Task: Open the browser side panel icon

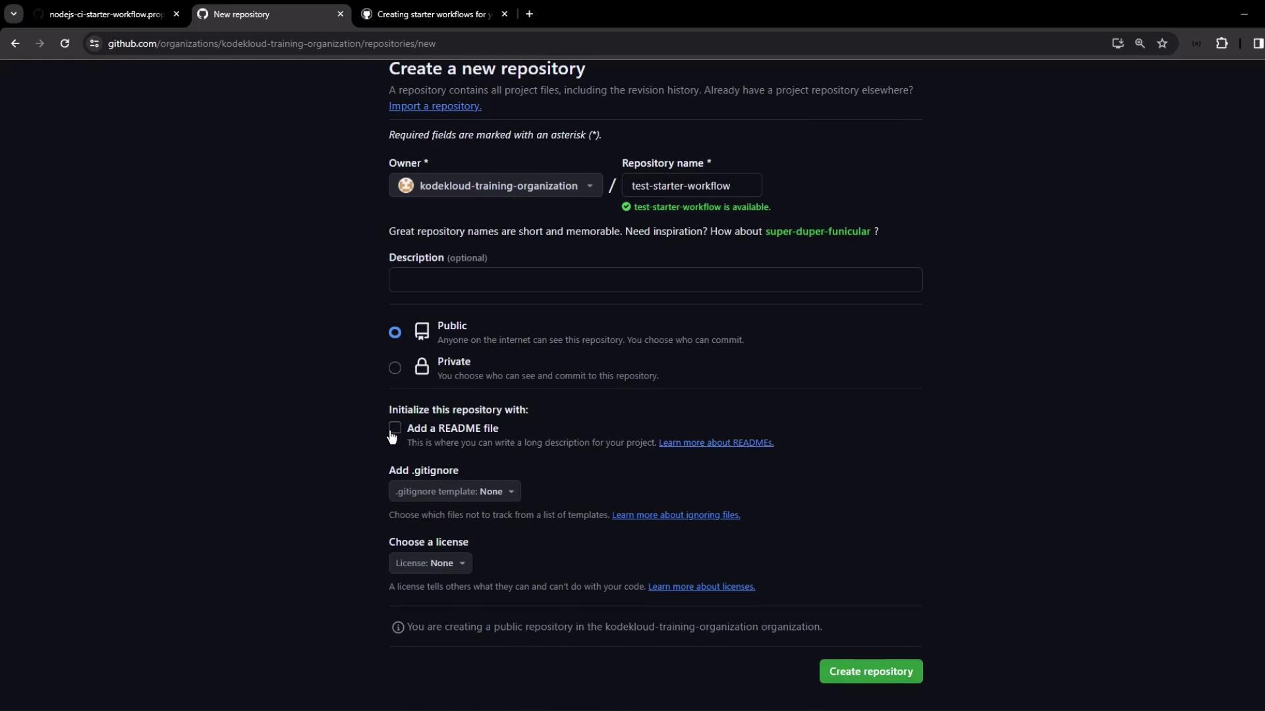Action: 1258,43
